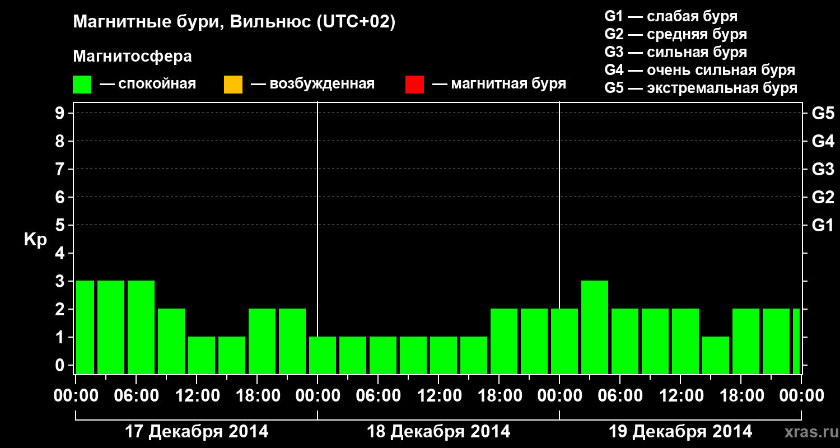Screen dimensions: 840x448
Task: Click the red 'магнитная буря' legend swatch
Action: coord(414,85)
